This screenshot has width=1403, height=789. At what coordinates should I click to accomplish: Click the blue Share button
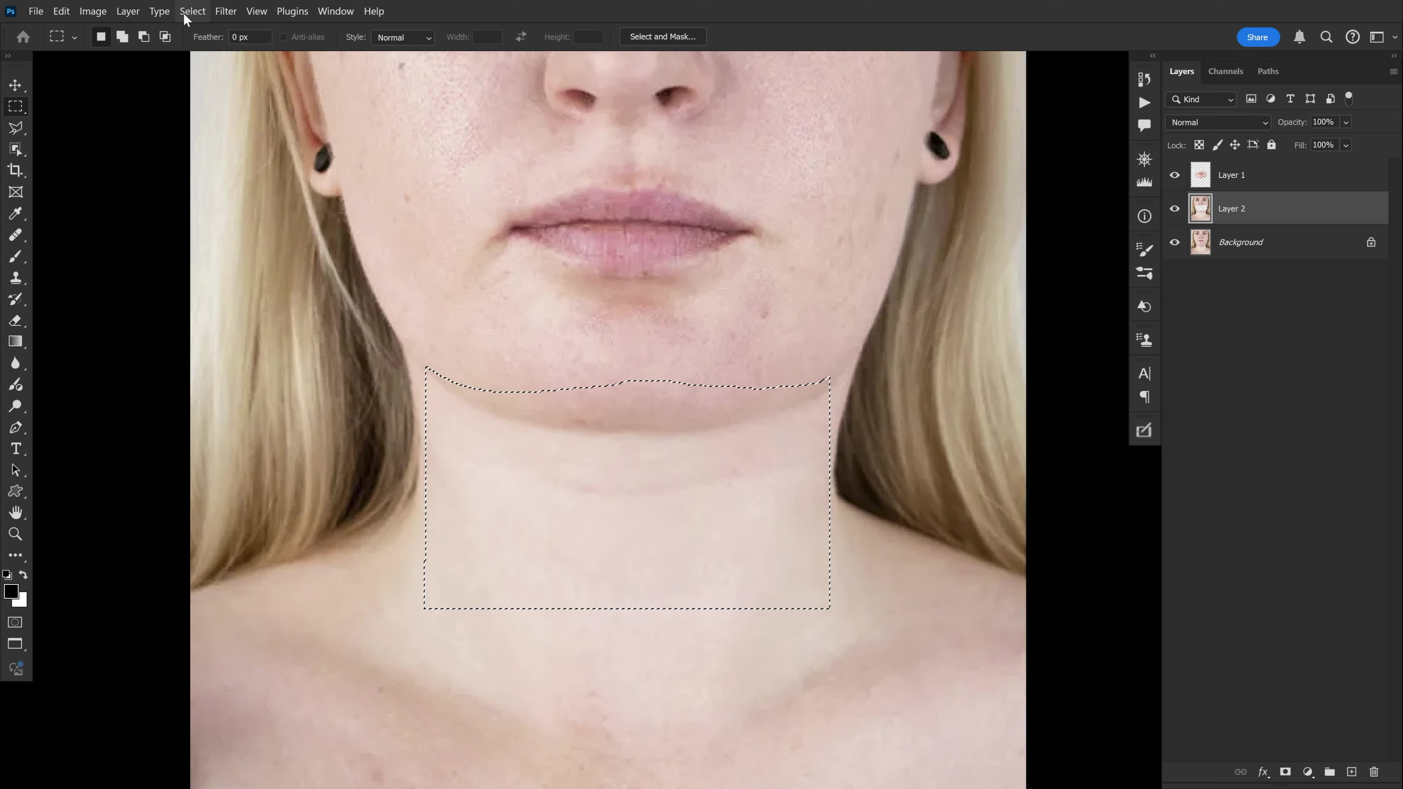1257,37
